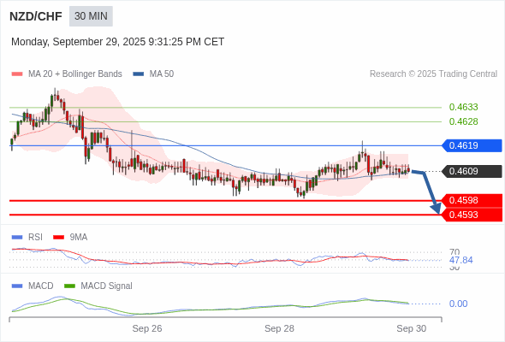Click the RSI 70 level label
This screenshot has width=505, height=342.
pyautogui.click(x=454, y=252)
